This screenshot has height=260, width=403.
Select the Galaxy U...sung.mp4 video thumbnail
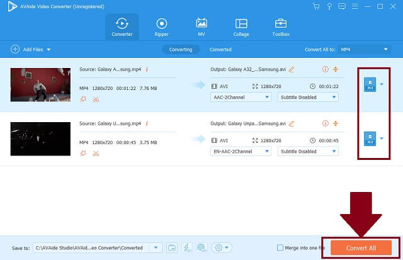pyautogui.click(x=40, y=138)
